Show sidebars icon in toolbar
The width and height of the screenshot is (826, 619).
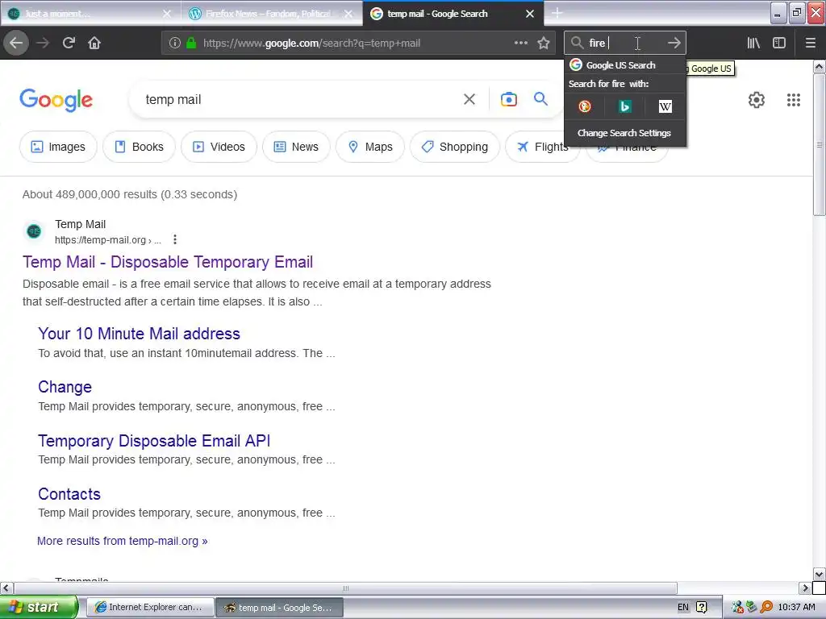pyautogui.click(x=779, y=44)
